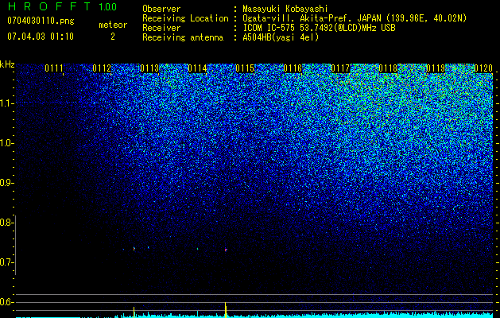Click the 0.6 kHz axis label
The width and height of the screenshot is (500, 318).
click(x=6, y=302)
